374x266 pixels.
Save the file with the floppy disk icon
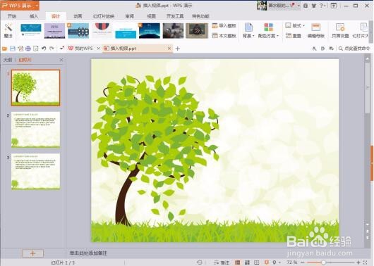13,49
